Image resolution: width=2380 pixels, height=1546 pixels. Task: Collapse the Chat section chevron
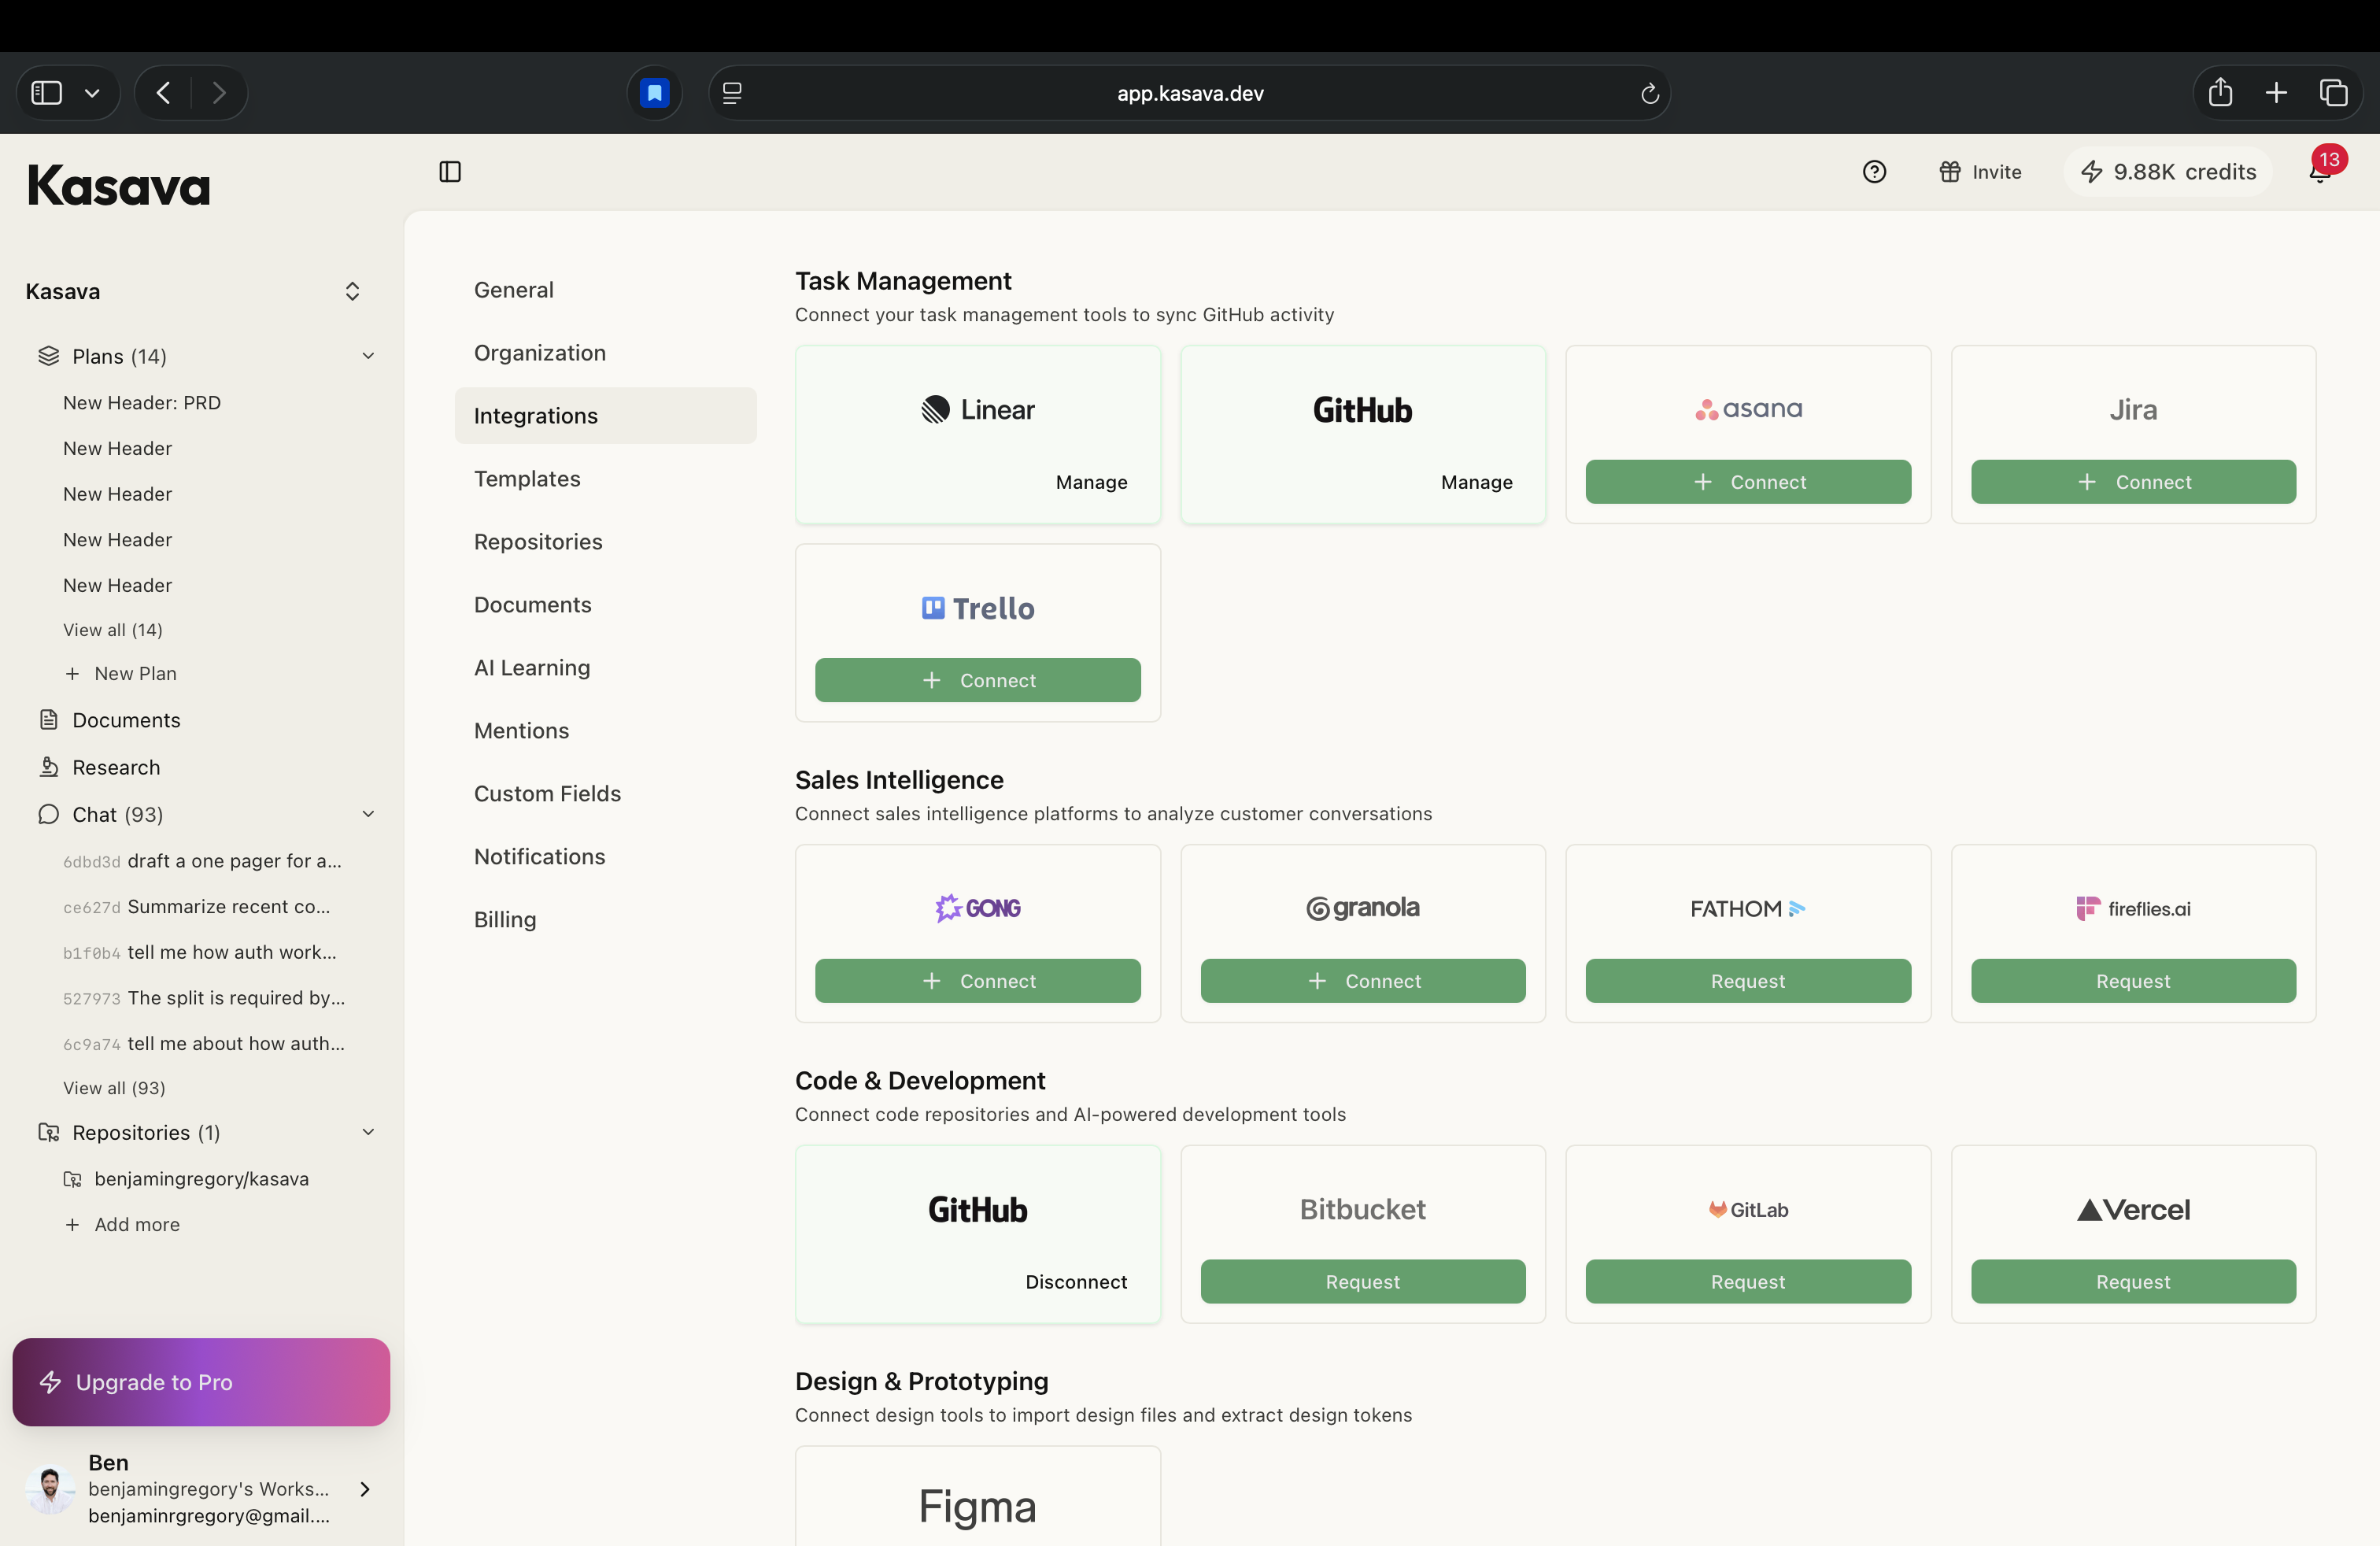(368, 814)
